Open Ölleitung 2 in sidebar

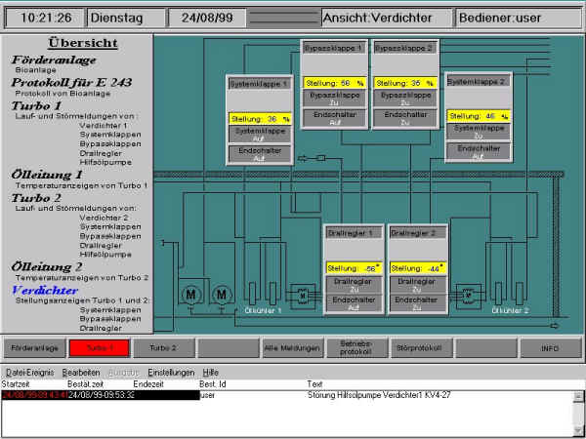tap(47, 267)
